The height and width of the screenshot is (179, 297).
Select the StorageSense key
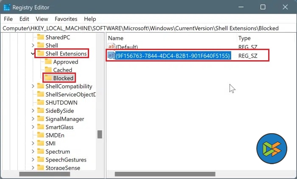(63, 168)
